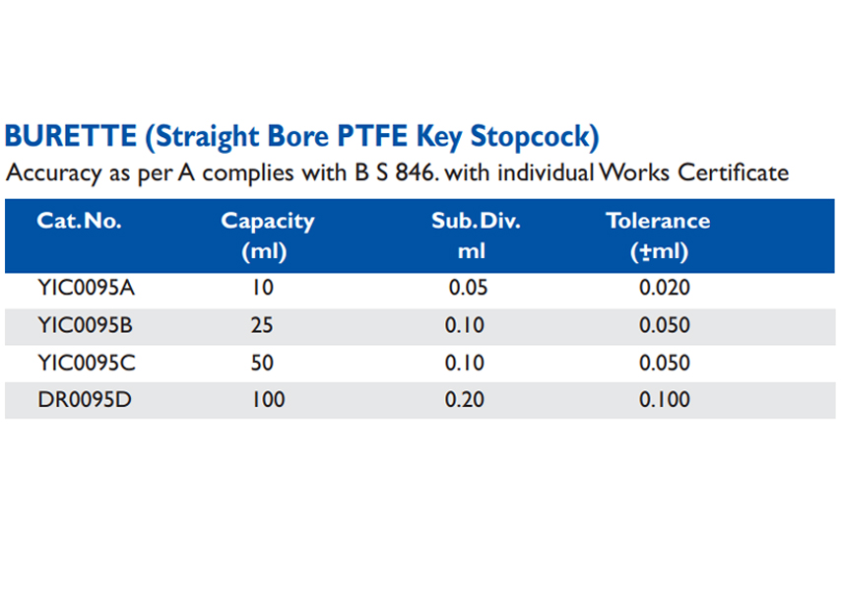Click the Sub. Div. ml column header

coord(475,236)
